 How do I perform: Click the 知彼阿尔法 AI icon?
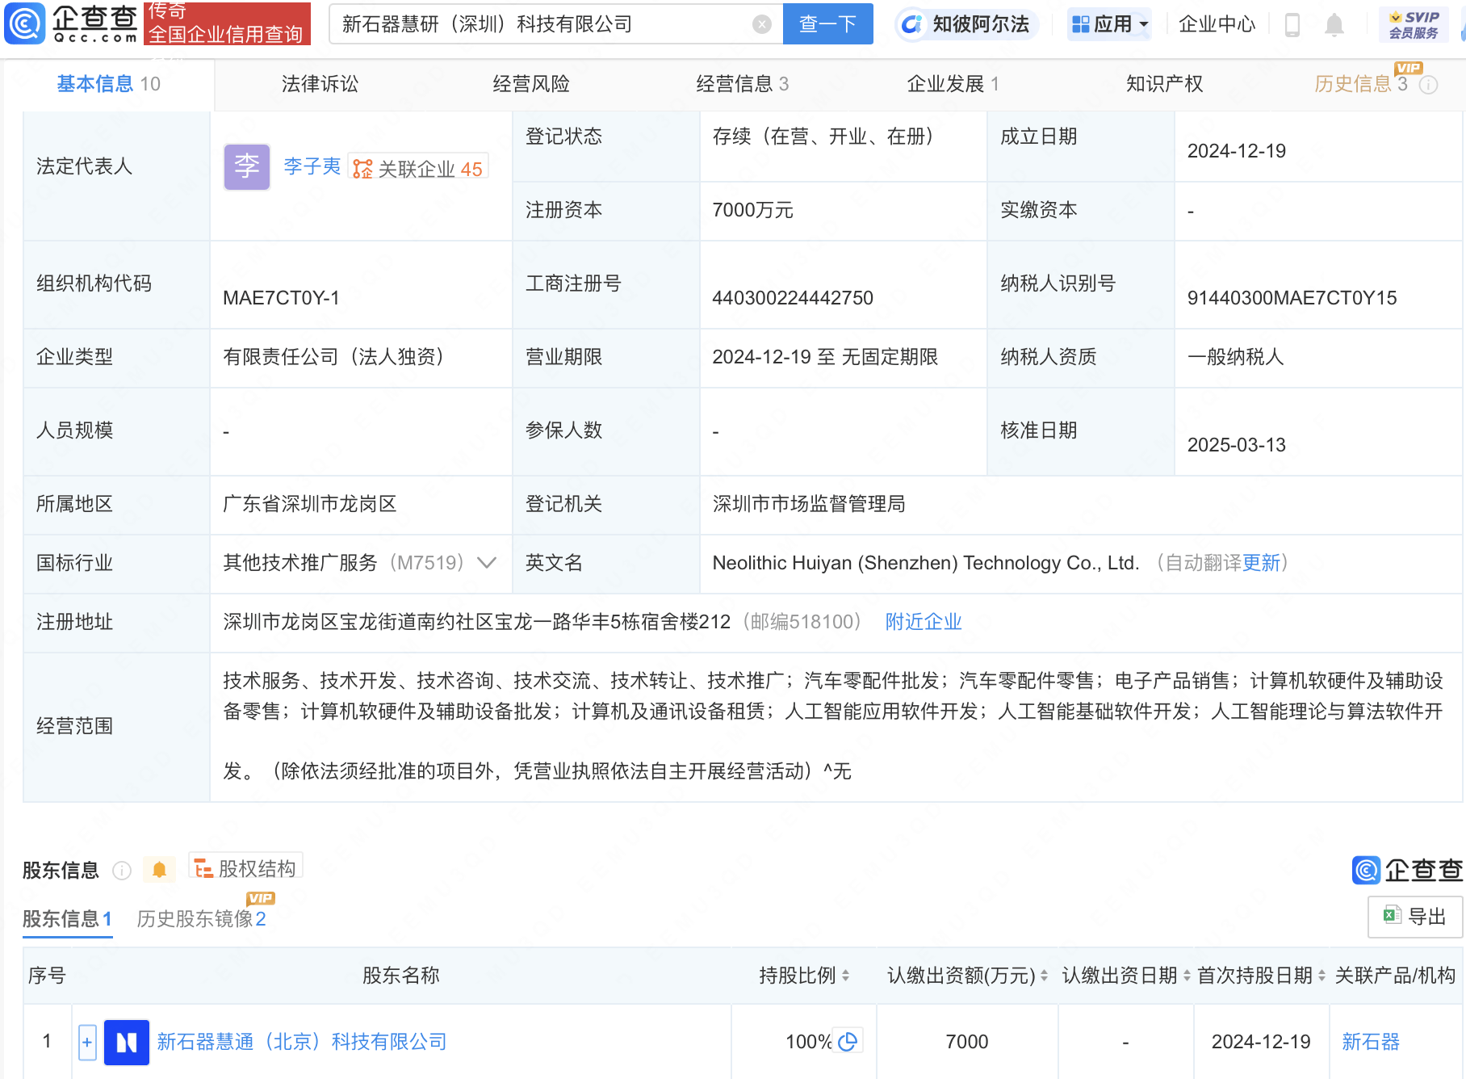[x=912, y=24]
